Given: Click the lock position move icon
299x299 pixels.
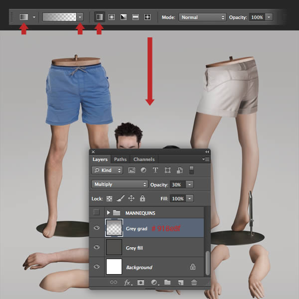Looking at the screenshot, I should 131,198.
